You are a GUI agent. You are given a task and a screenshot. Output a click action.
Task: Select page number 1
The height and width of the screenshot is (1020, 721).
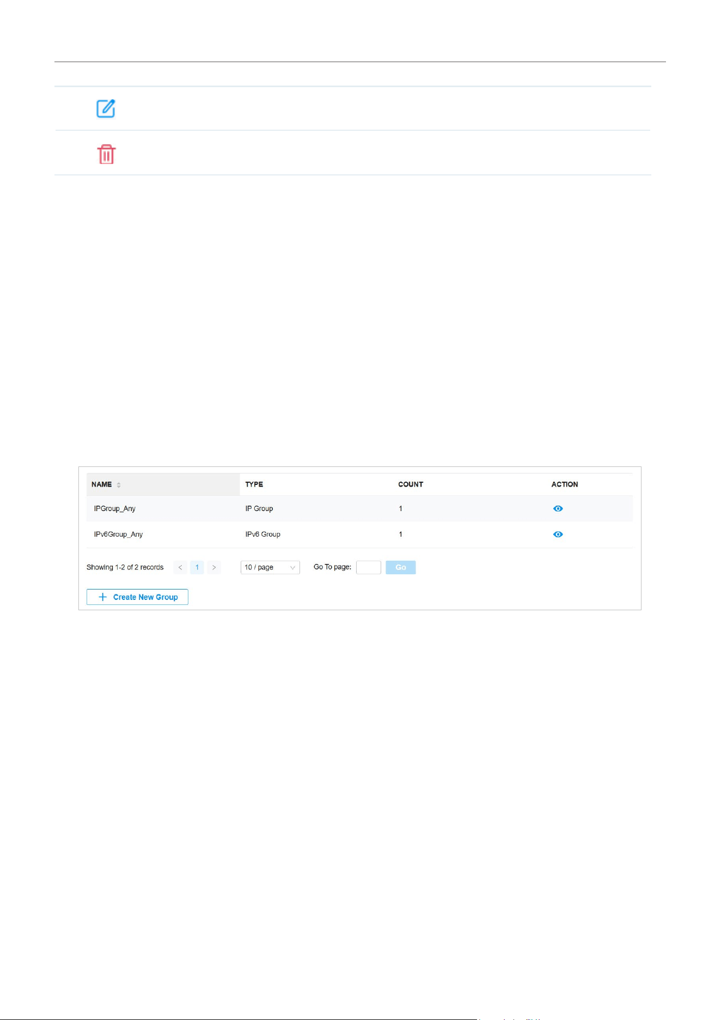pyautogui.click(x=197, y=567)
